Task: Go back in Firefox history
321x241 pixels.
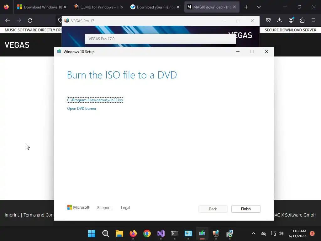Action: (x=8, y=20)
